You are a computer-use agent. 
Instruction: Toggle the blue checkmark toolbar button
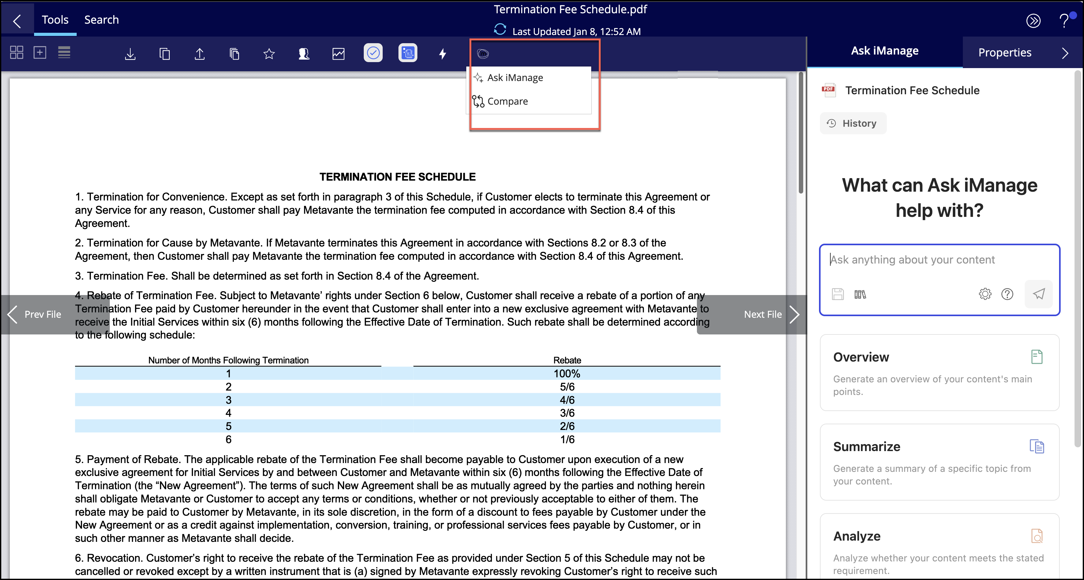tap(373, 53)
